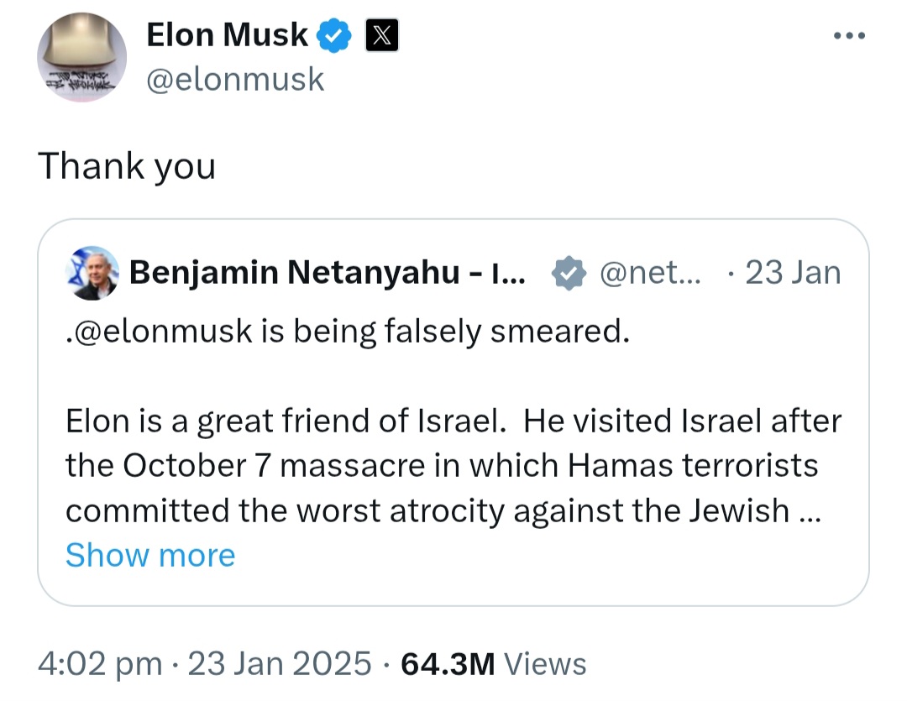Click the X affiliation badge icon
The width and height of the screenshot is (907, 701).
(382, 35)
